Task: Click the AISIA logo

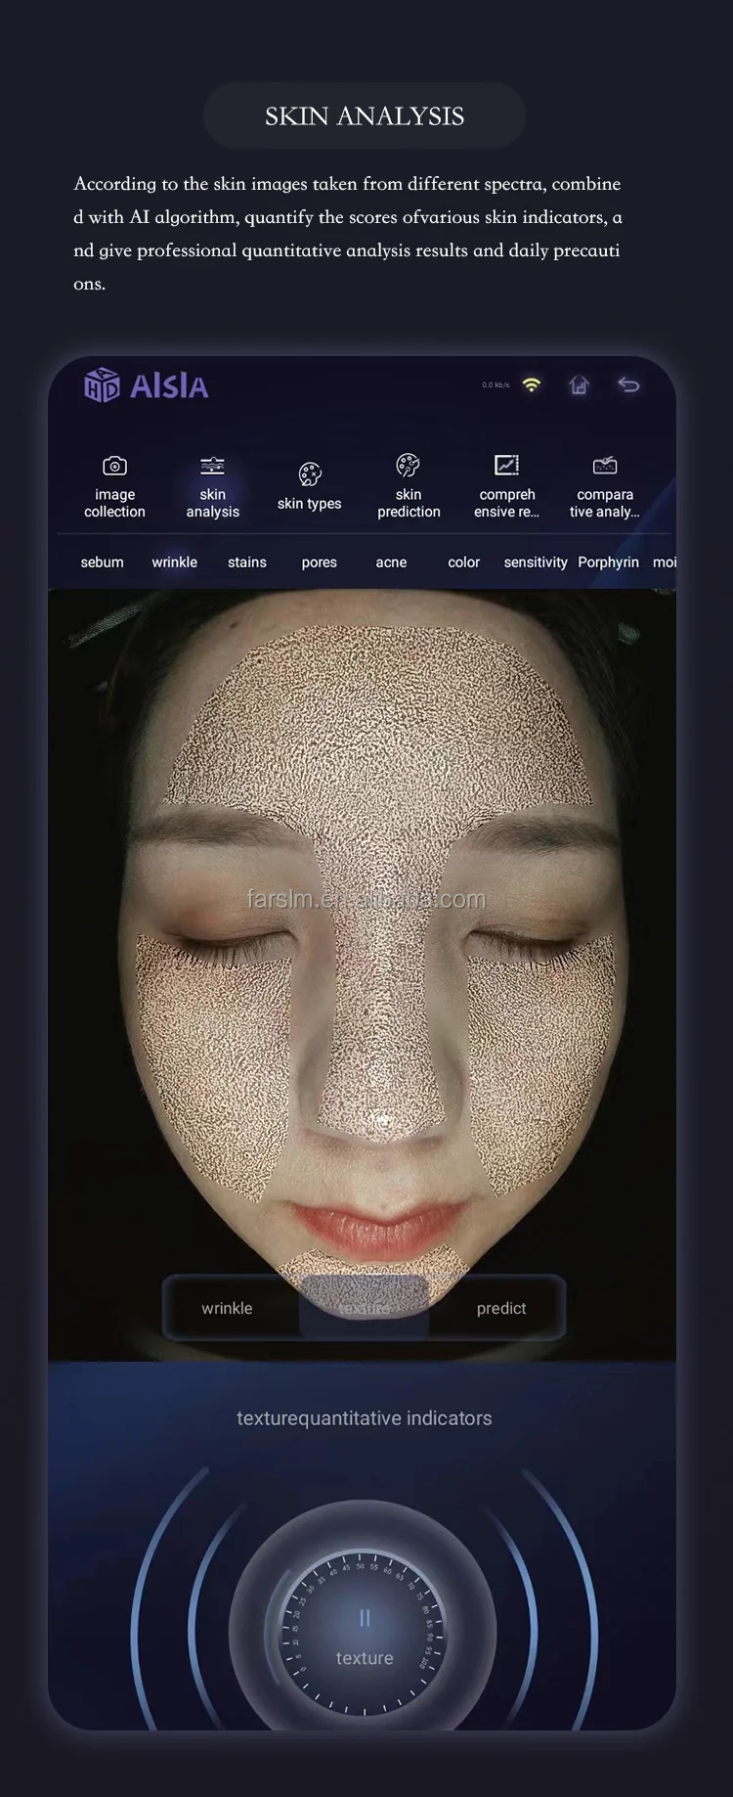Action: (146, 385)
